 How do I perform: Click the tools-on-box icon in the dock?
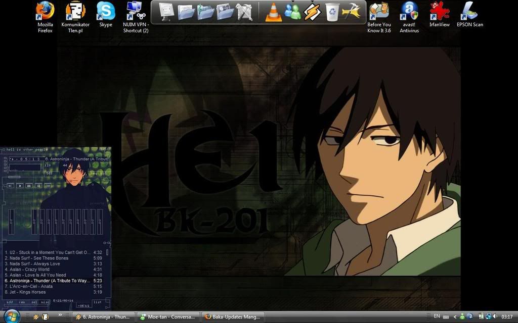(244, 12)
